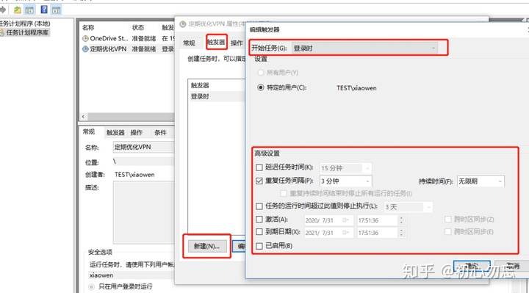529x293 pixels.
Task: Switch to 操作 tab in properties dialog
Action: click(237, 43)
